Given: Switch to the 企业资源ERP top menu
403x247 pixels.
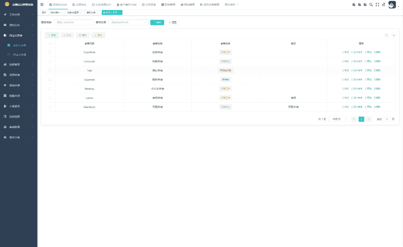Looking at the screenshot, I should [101, 4].
